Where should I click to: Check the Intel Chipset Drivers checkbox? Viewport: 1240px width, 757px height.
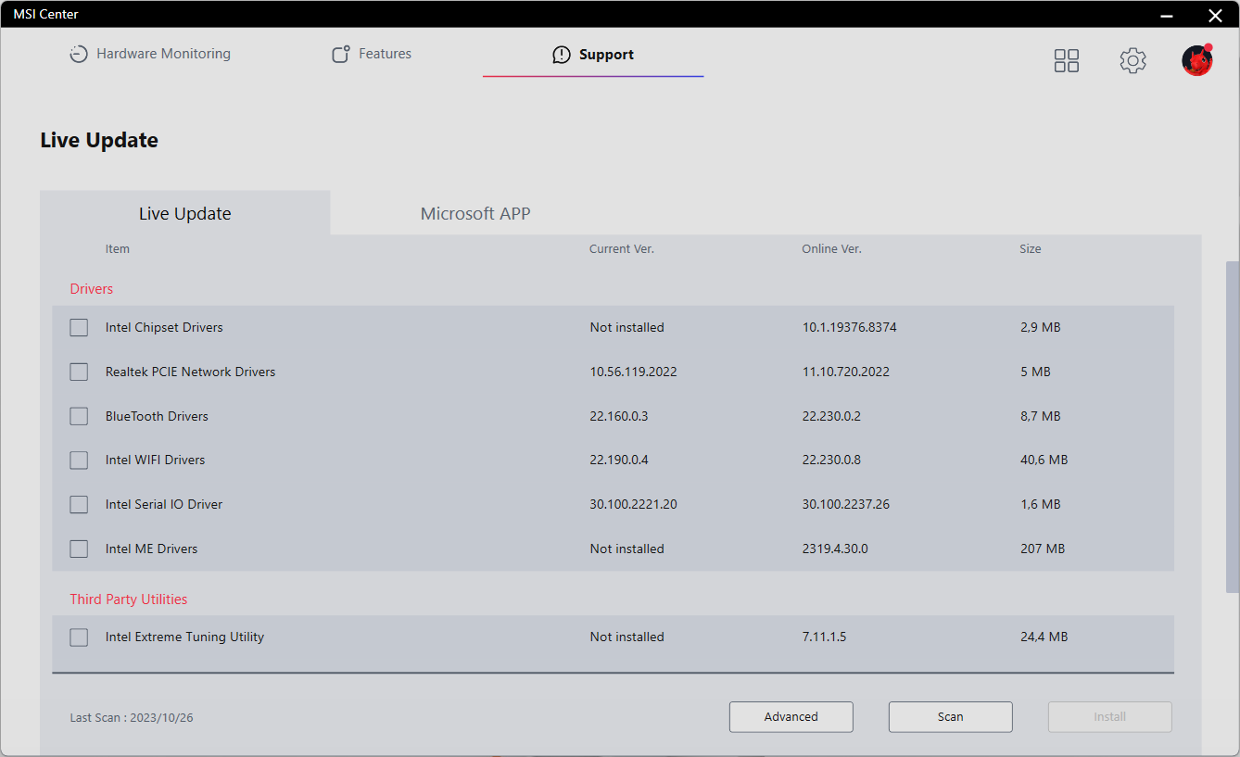pos(79,327)
